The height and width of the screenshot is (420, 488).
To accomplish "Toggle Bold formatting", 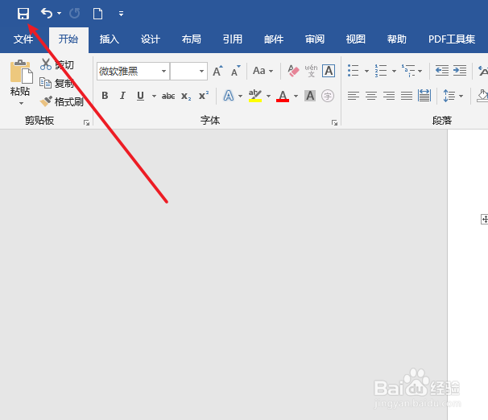I will 105,96.
